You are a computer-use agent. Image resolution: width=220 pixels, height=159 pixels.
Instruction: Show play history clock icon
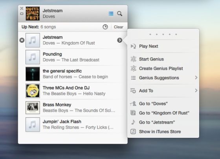(105, 27)
